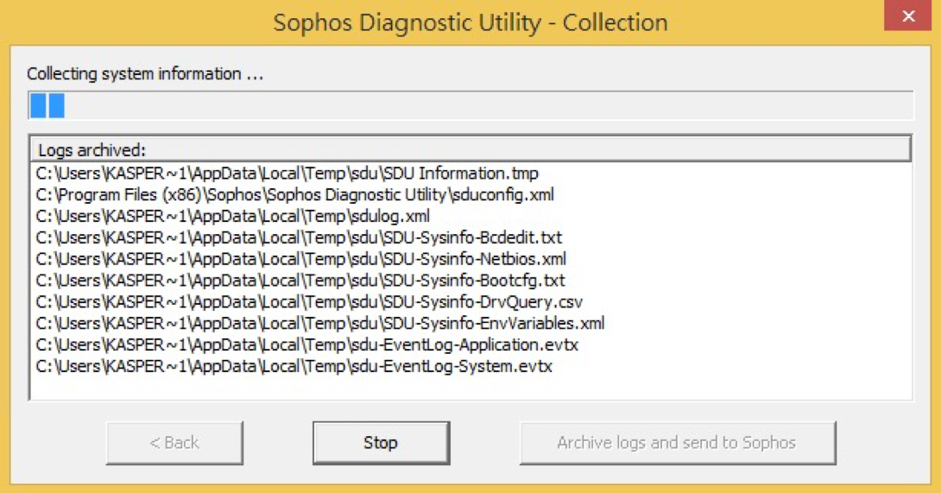Click empty area below the log list
941x493 pixels.
click(470, 388)
